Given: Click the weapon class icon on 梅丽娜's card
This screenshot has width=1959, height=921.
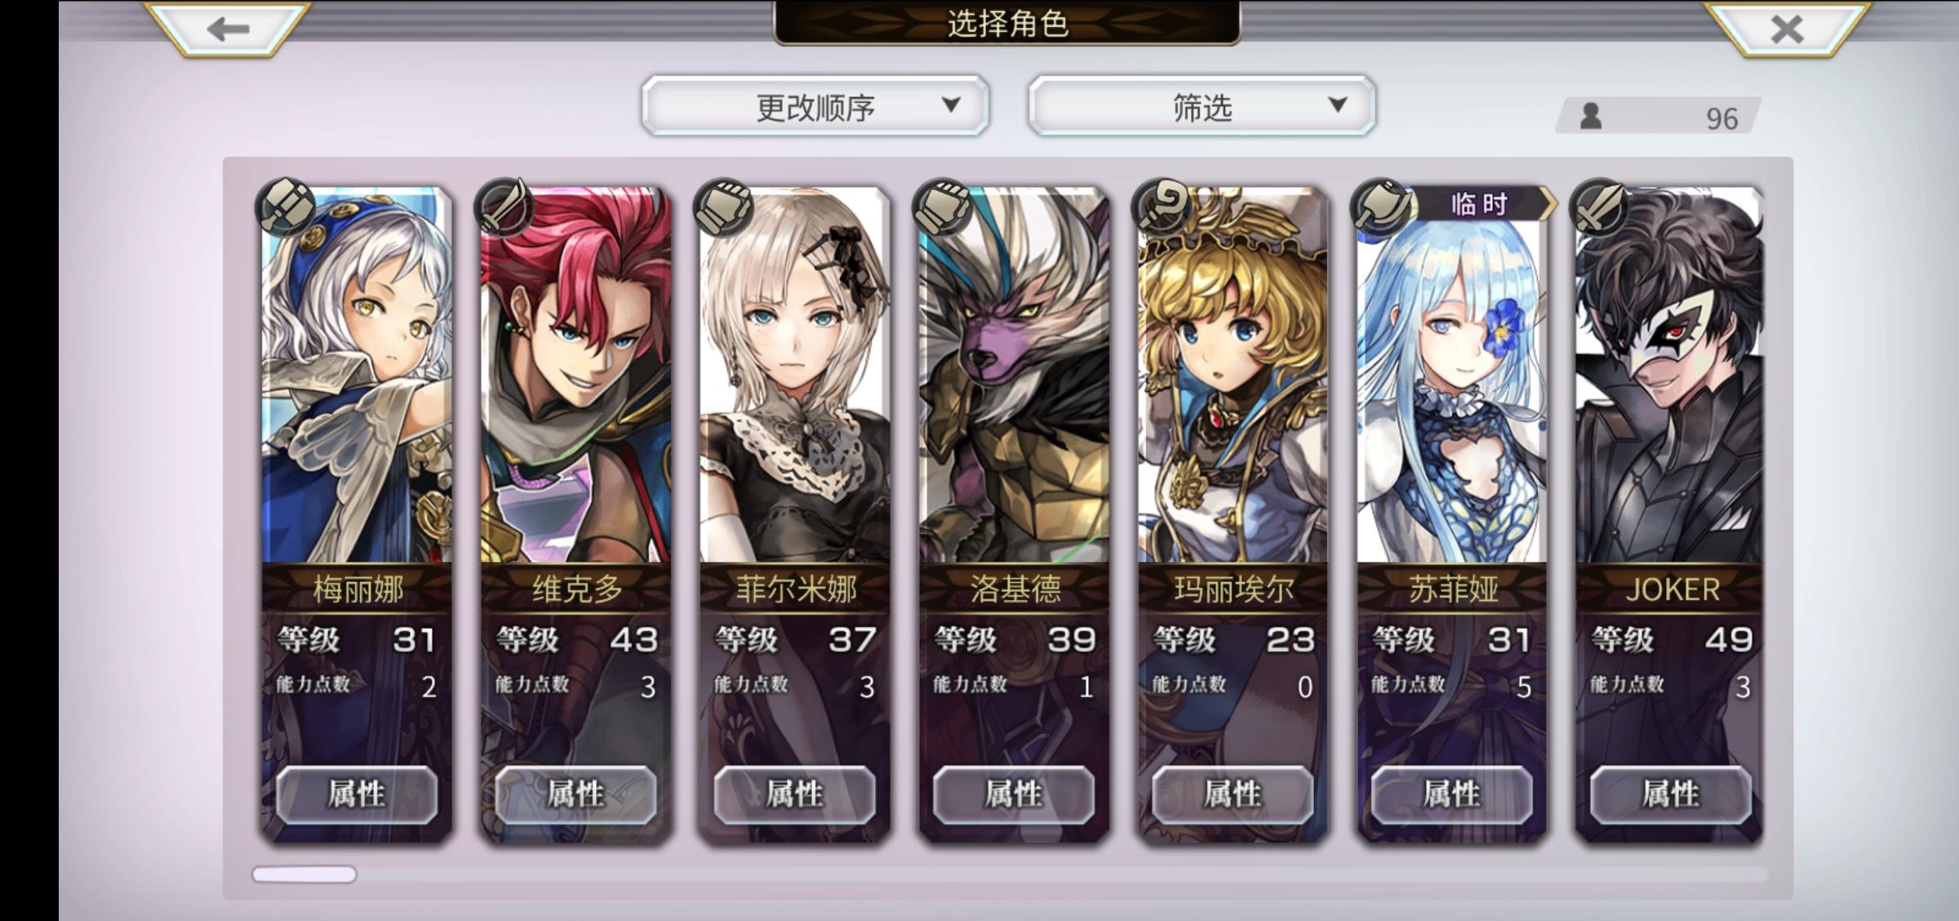Looking at the screenshot, I should coord(286,207).
